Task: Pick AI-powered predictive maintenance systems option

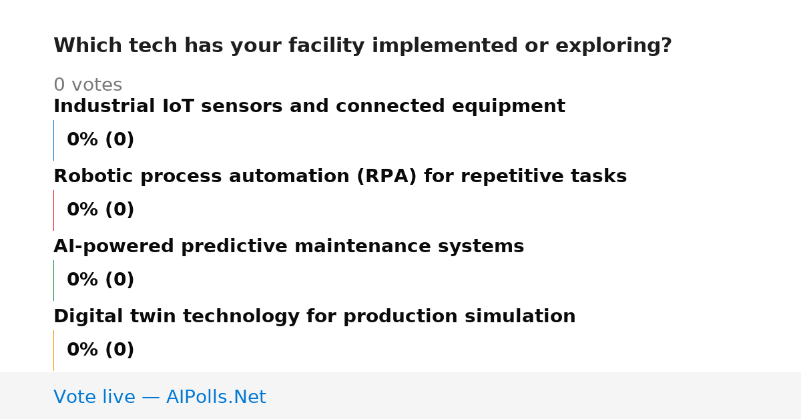Action: coord(288,247)
